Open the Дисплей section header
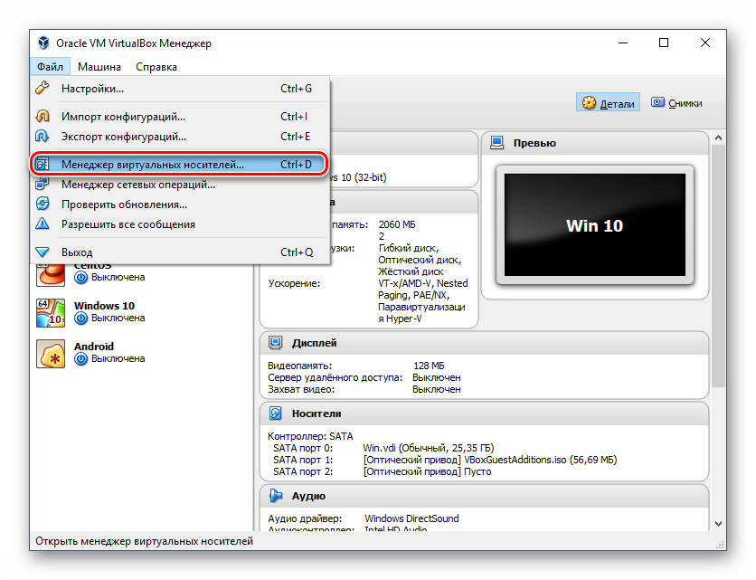Viewport: 756px width, 580px height. 484,343
